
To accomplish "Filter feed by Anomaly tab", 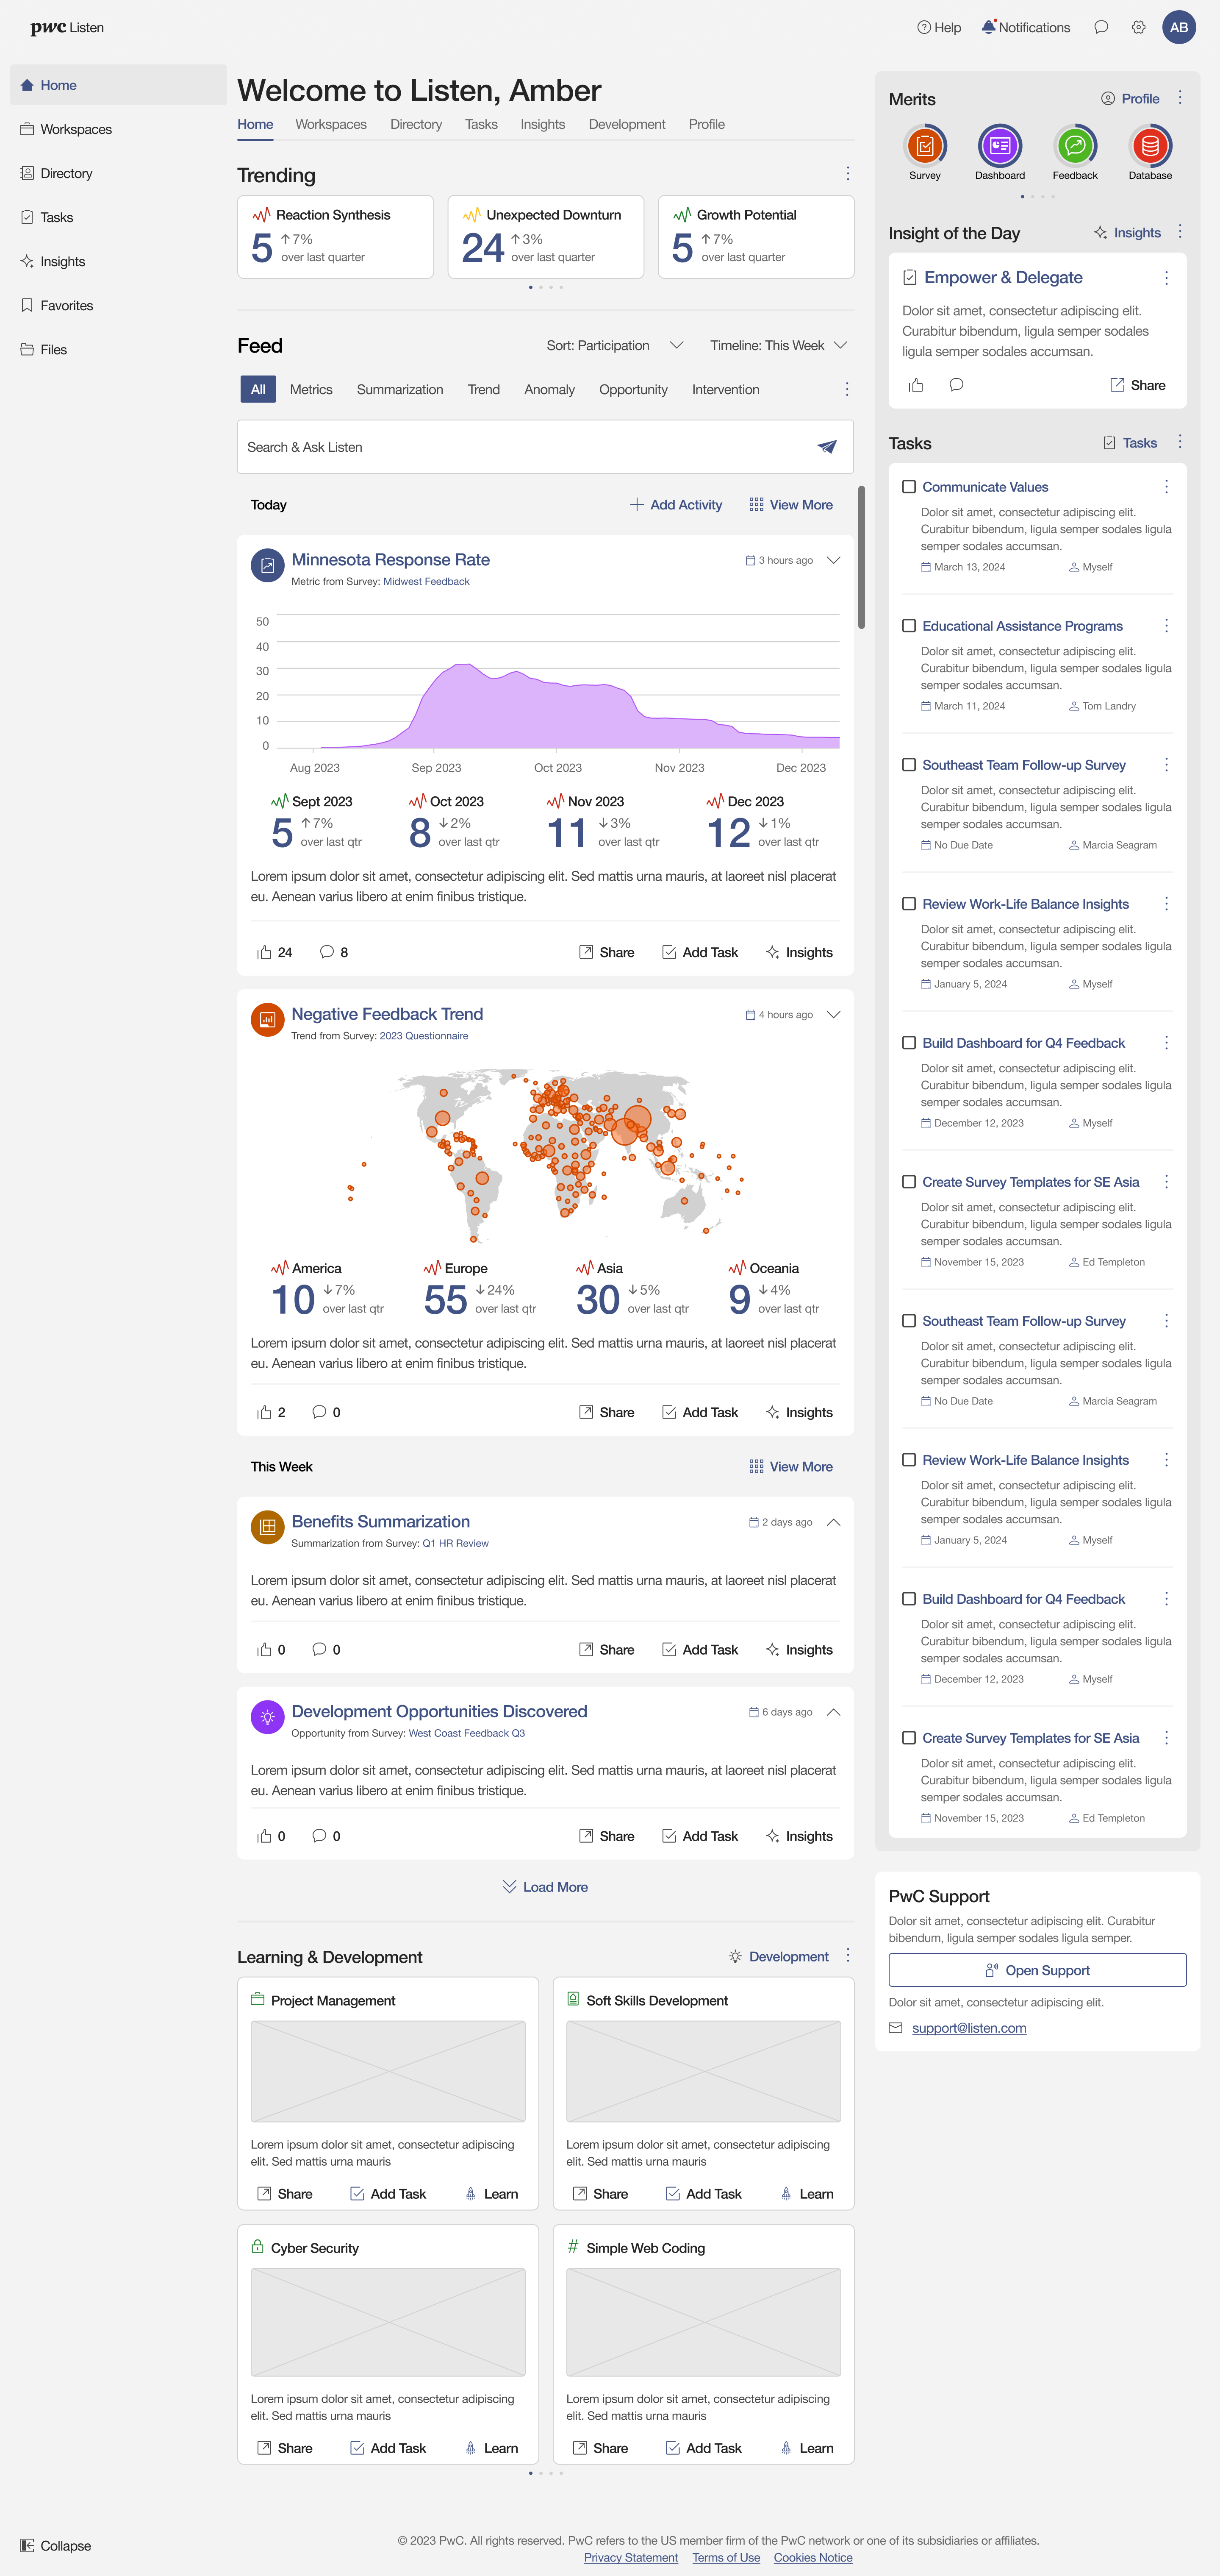I will (x=549, y=389).
